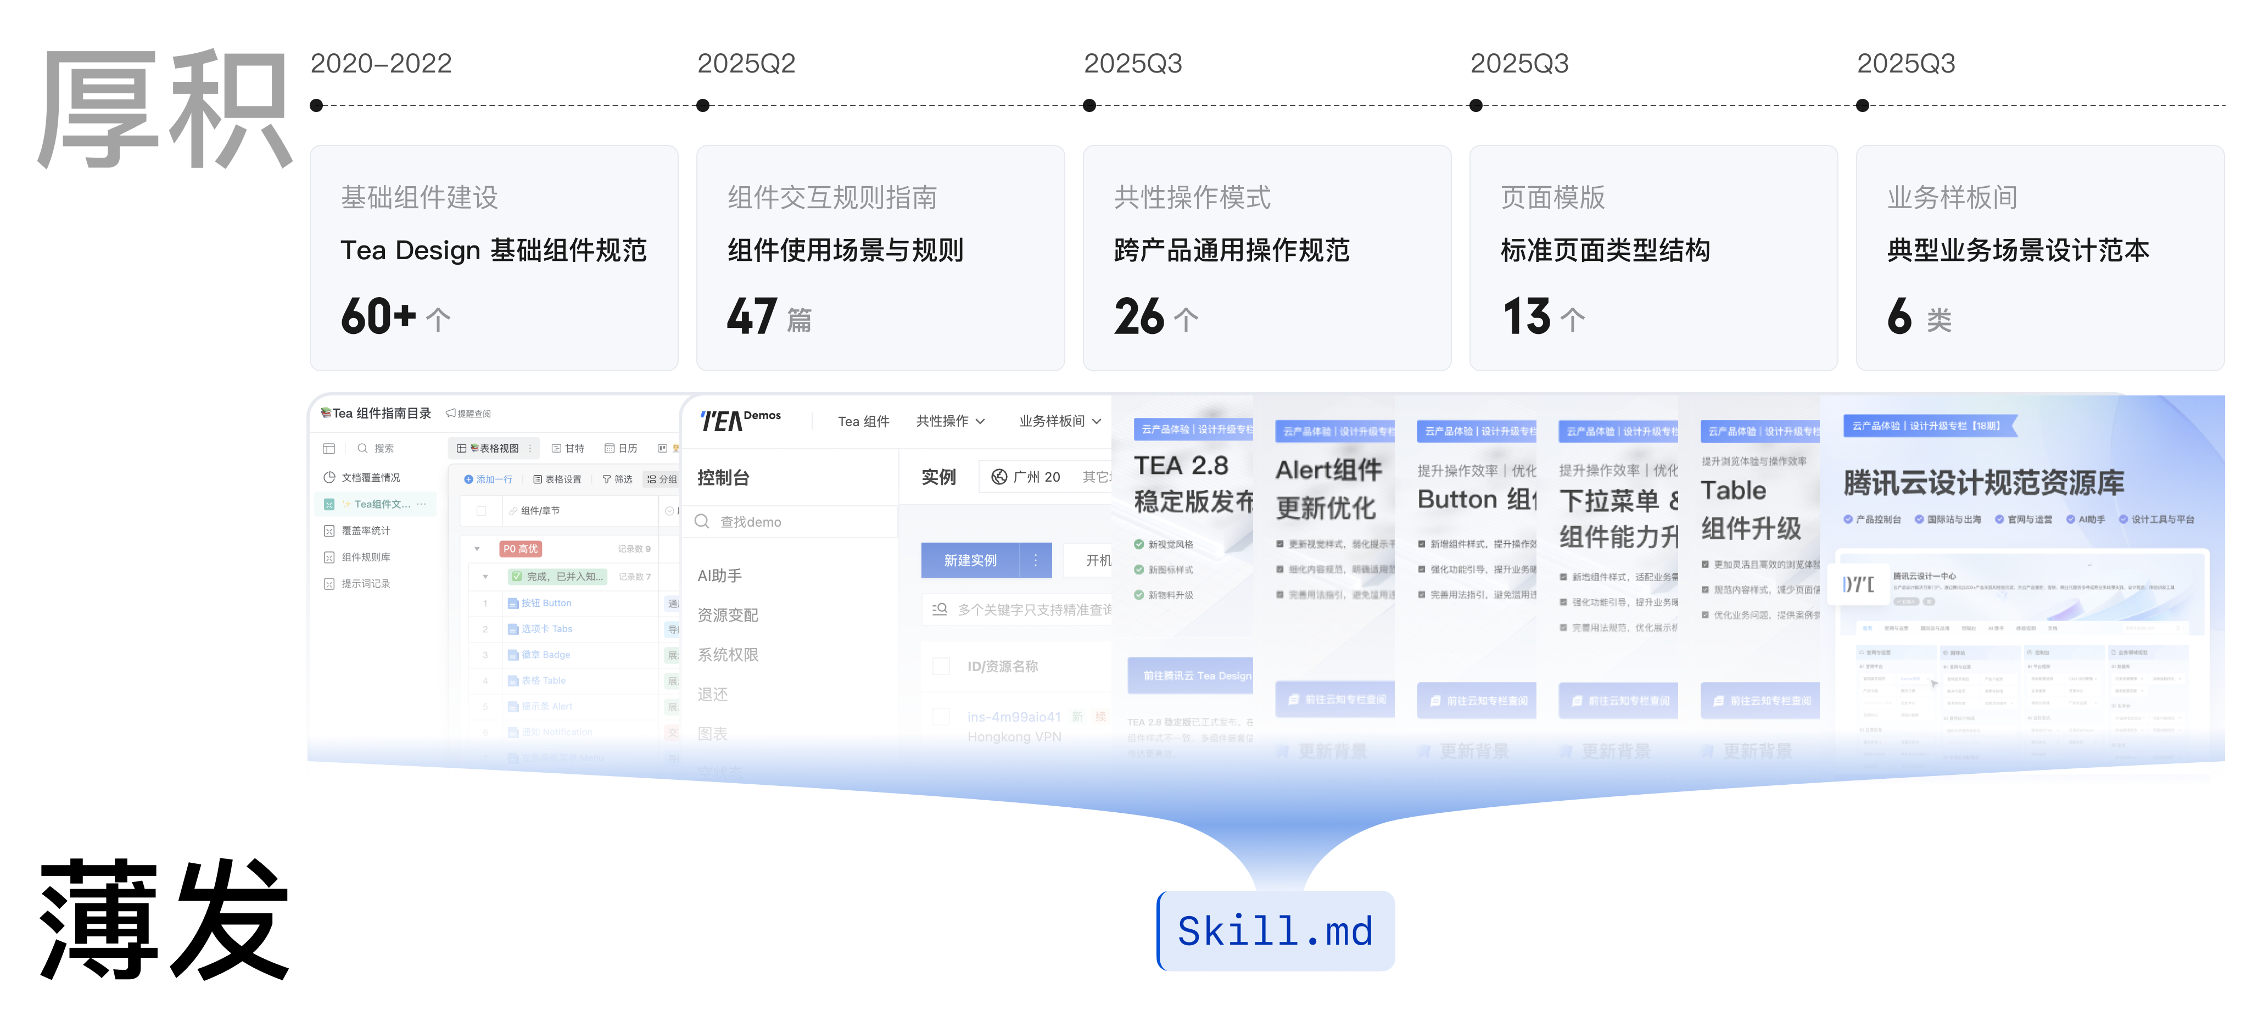Screen dimensions: 2258x1027
Task: Select the checkbox beside ins-4m99aio41
Action: [x=941, y=717]
